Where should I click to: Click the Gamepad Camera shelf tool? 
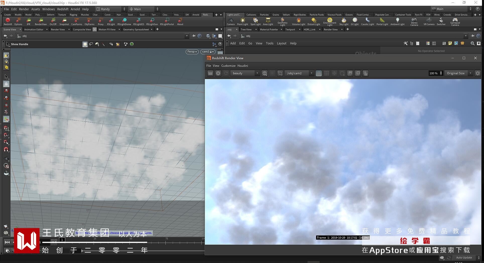[x=455, y=22]
